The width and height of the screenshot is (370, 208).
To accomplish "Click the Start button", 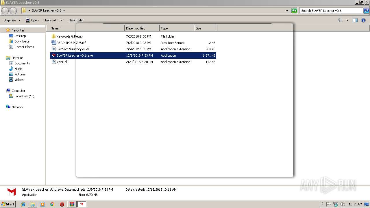I will pos(8,204).
